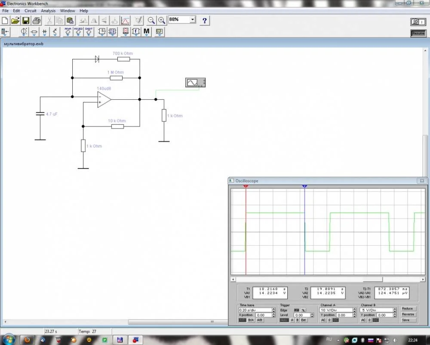430x345 pixels.
Task: Step up Channel B V/Div setting
Action: [x=396, y=308]
